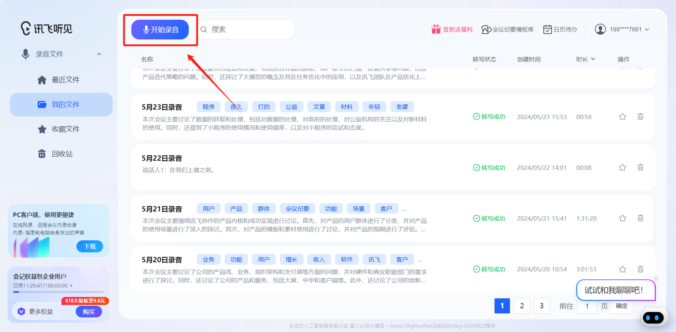The image size is (676, 332).
Task: Click 更多权益 shield icon
Action: click(21, 312)
